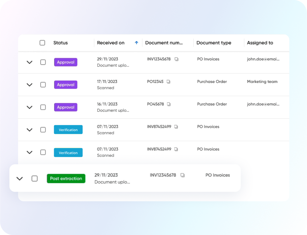Click the Document num... column header
This screenshot has height=235, width=307.
[164, 43]
